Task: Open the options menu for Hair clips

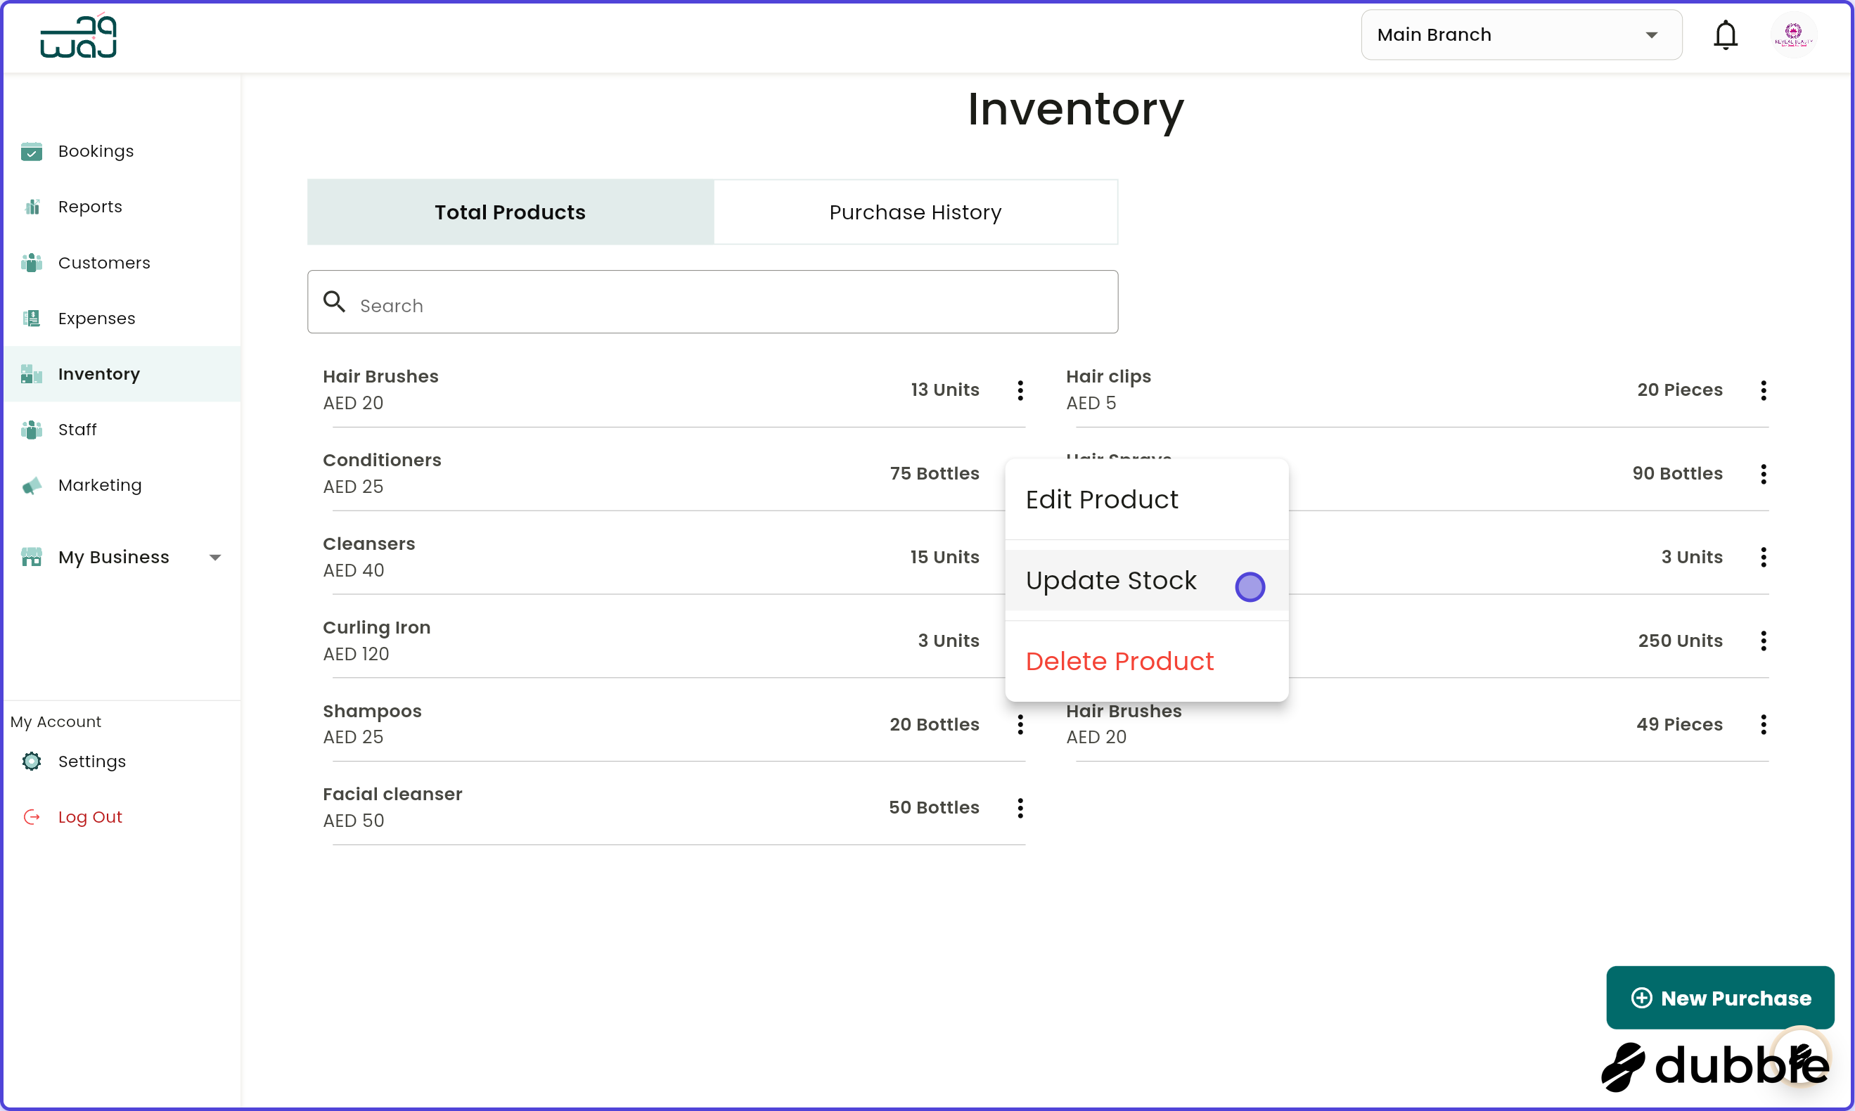Action: click(x=1763, y=390)
